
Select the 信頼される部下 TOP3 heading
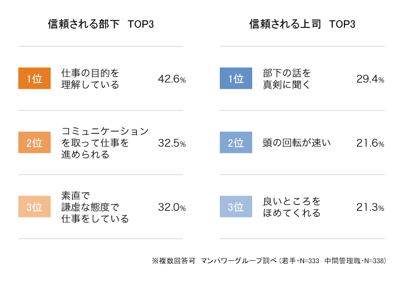(x=101, y=24)
